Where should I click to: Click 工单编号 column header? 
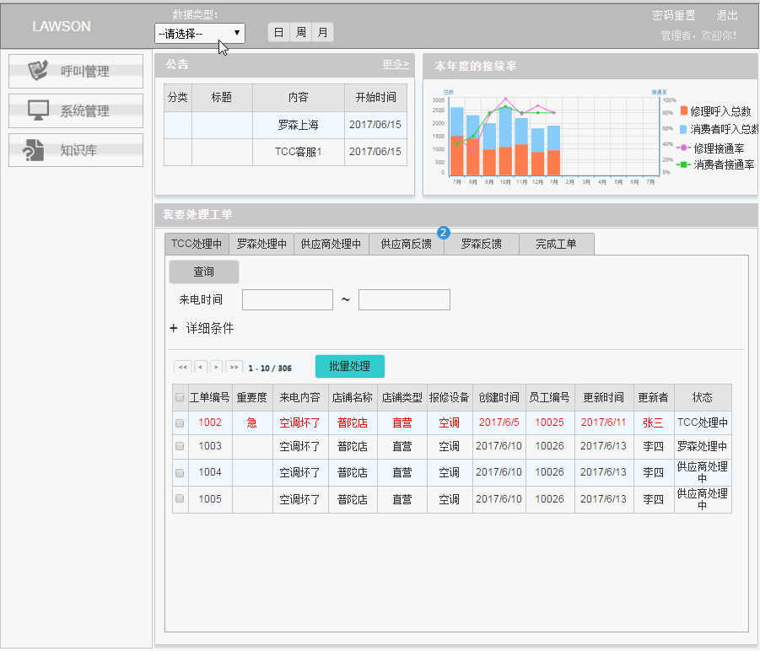coord(209,398)
